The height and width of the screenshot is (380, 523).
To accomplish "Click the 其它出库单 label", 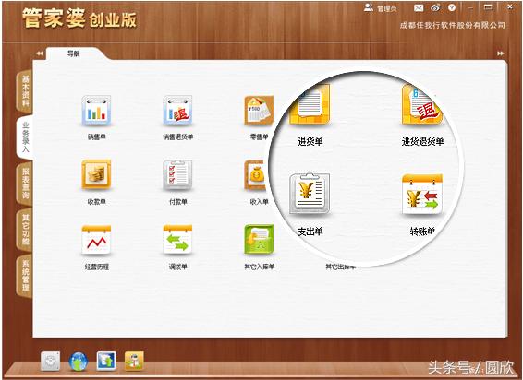I will point(341,267).
